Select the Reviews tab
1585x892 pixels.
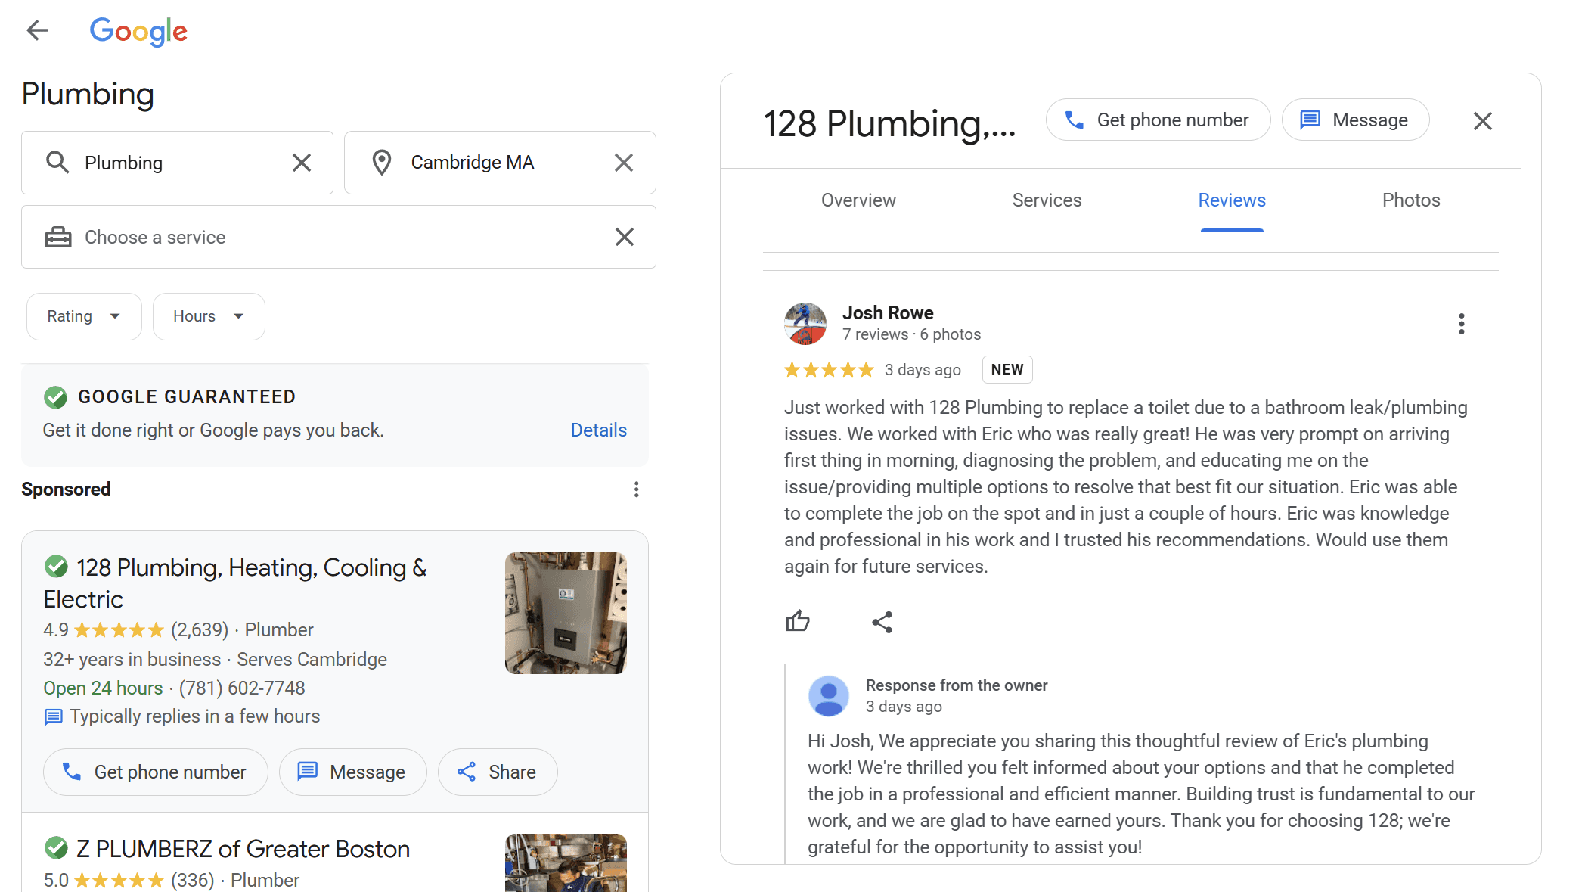tap(1232, 200)
